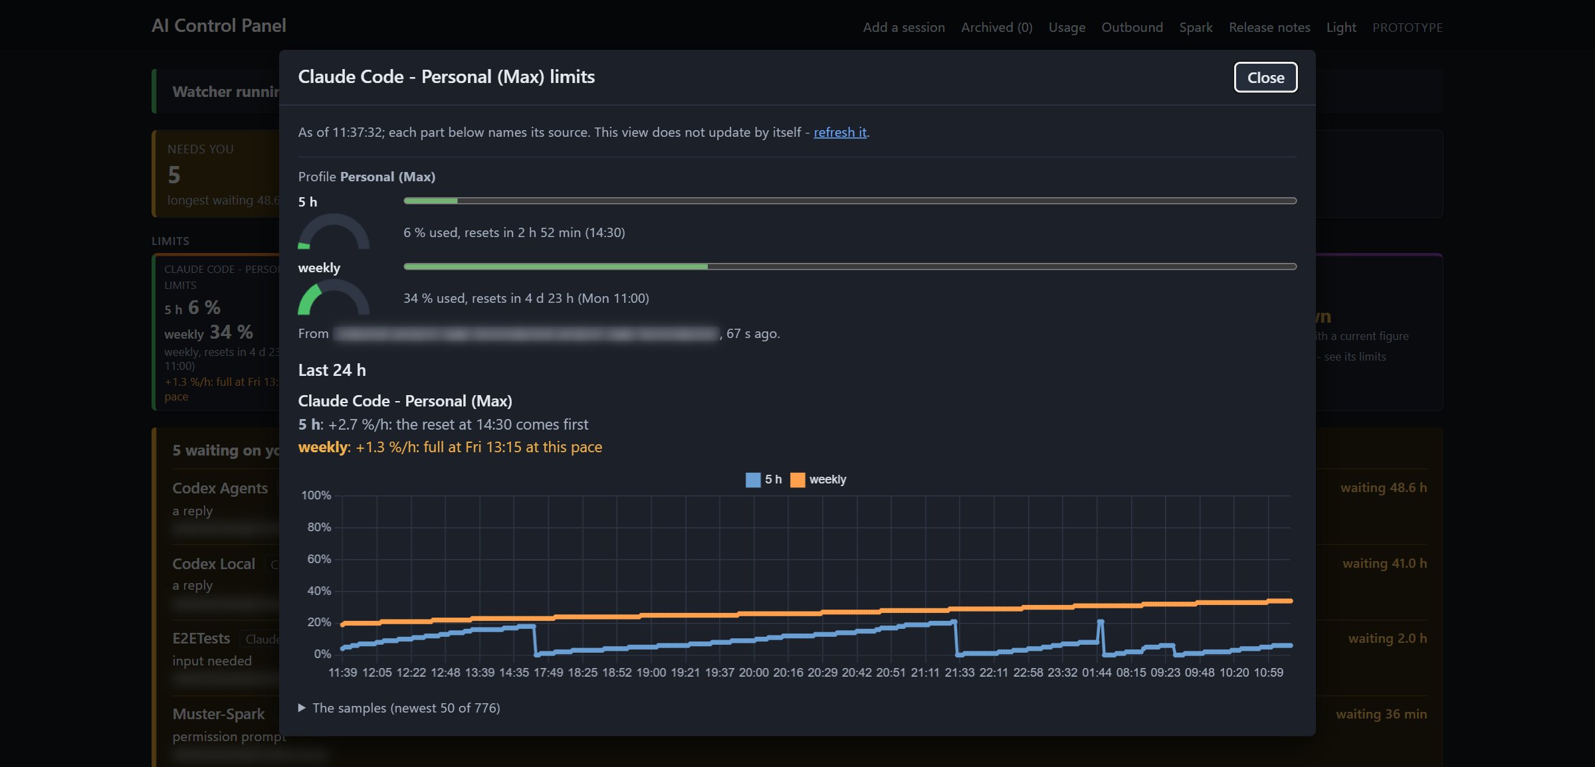Click the 5 h usage progress bar
This screenshot has width=1595, height=767.
tap(850, 201)
